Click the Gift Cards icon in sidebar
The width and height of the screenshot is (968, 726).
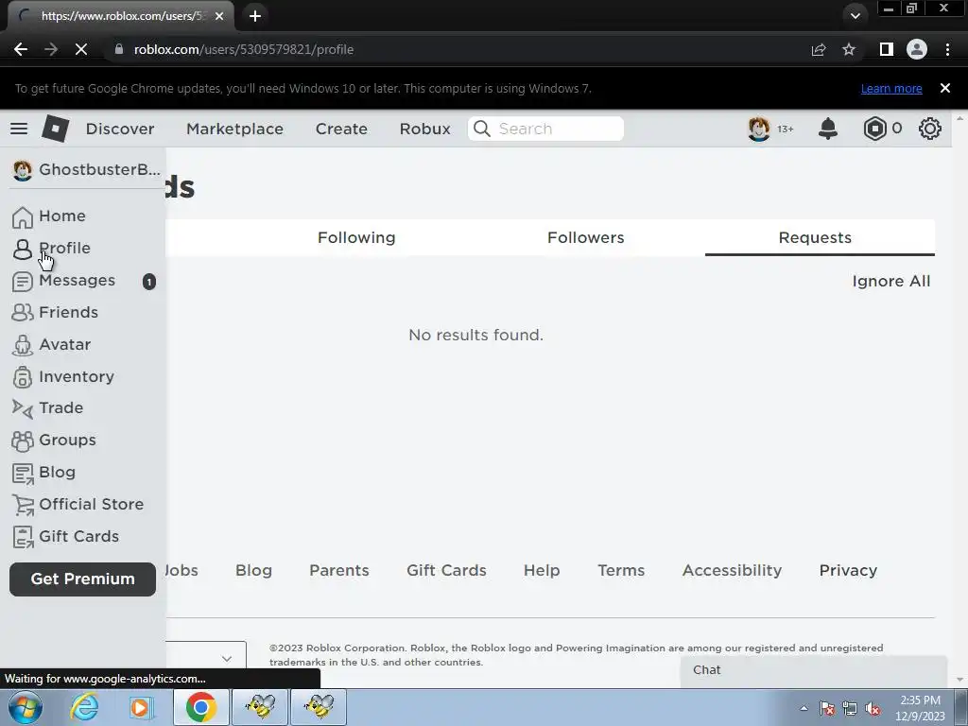point(23,537)
